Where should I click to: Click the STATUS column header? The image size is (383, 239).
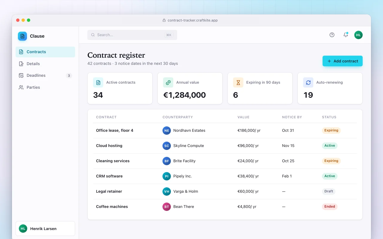[x=329, y=117]
